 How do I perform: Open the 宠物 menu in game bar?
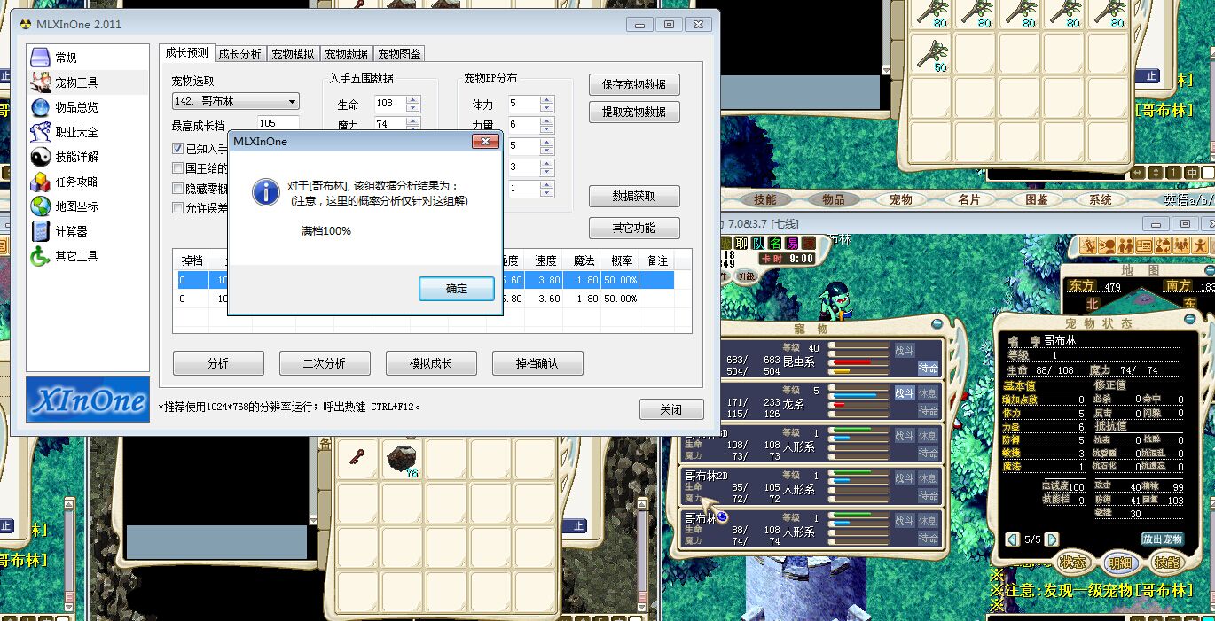click(901, 200)
